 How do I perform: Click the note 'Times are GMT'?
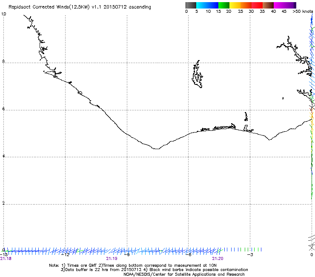(82, 265)
